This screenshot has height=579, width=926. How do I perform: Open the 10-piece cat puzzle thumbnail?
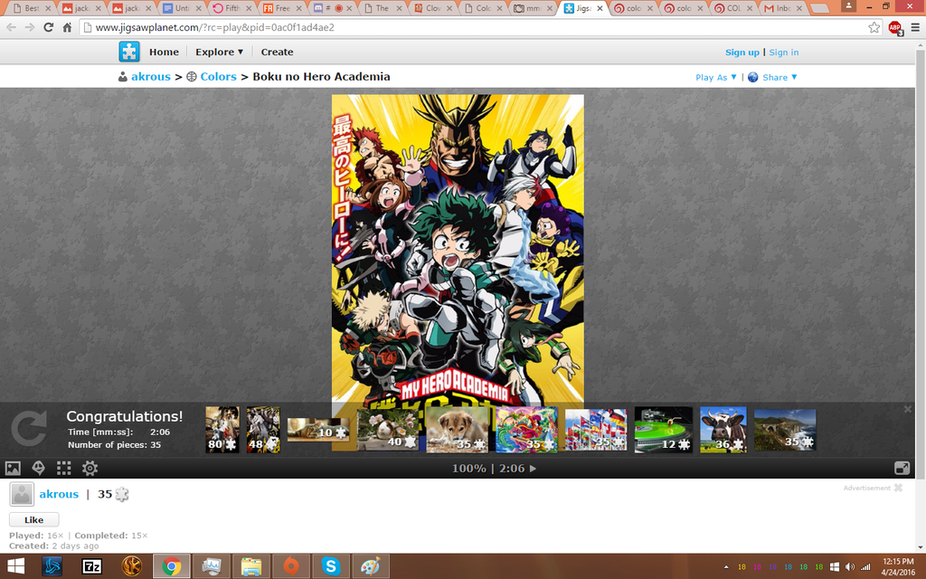(317, 430)
